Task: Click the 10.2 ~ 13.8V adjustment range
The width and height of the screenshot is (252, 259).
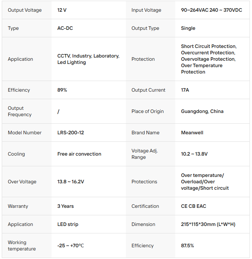Action: pos(194,154)
